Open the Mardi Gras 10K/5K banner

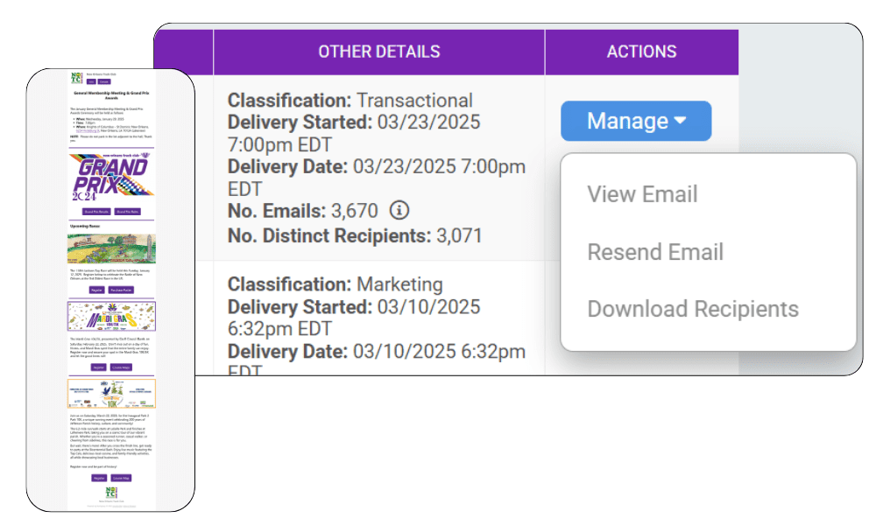(x=111, y=317)
